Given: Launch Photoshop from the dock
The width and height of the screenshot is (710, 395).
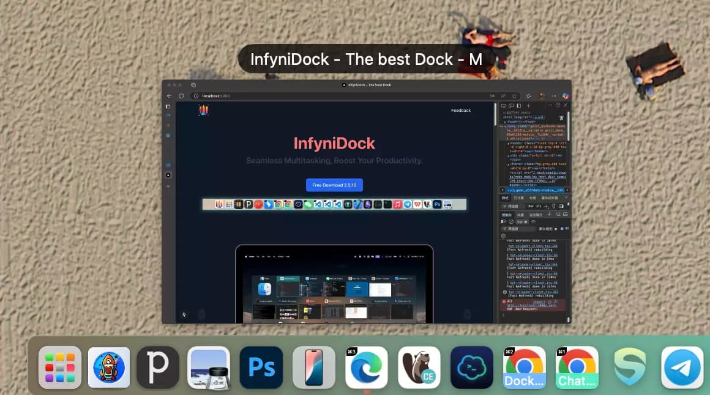Looking at the screenshot, I should (261, 367).
